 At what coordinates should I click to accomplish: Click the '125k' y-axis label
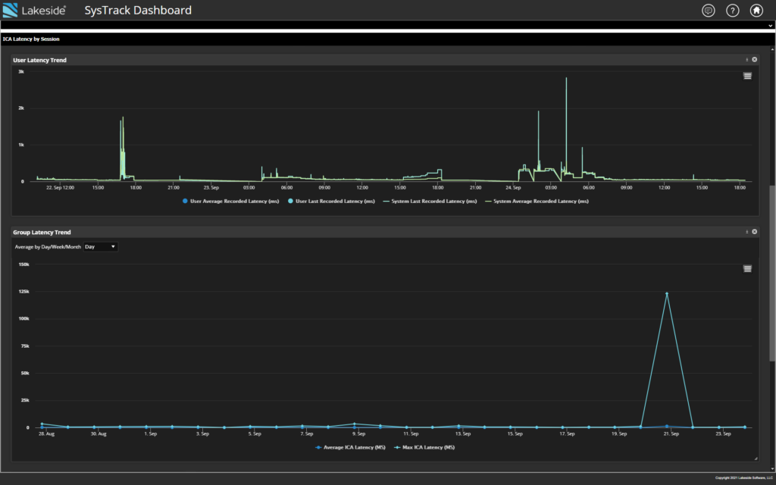pyautogui.click(x=23, y=292)
